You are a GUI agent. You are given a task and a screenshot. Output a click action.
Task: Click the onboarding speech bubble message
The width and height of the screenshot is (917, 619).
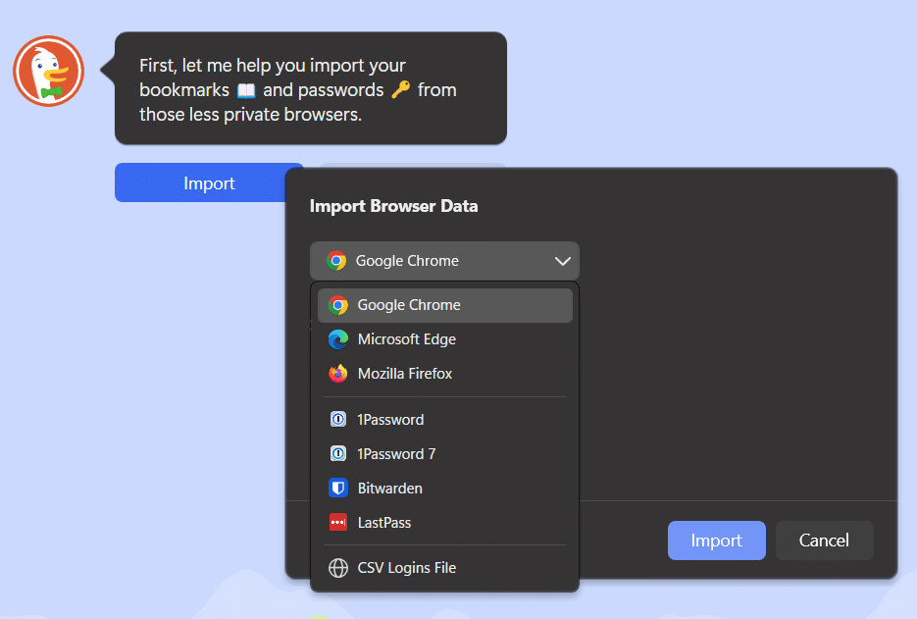tap(310, 89)
